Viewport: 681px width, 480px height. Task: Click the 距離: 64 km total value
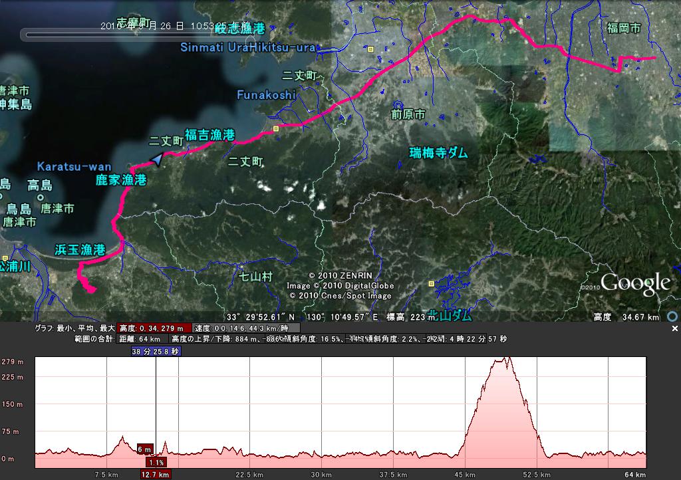140,339
